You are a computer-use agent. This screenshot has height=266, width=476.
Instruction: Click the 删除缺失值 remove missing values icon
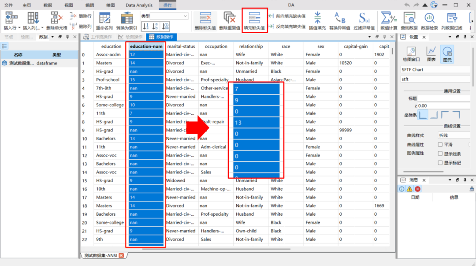tap(205, 18)
